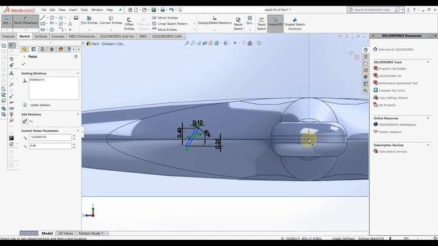
Task: Click the Fix relation icon
Action: click(x=25, y=122)
